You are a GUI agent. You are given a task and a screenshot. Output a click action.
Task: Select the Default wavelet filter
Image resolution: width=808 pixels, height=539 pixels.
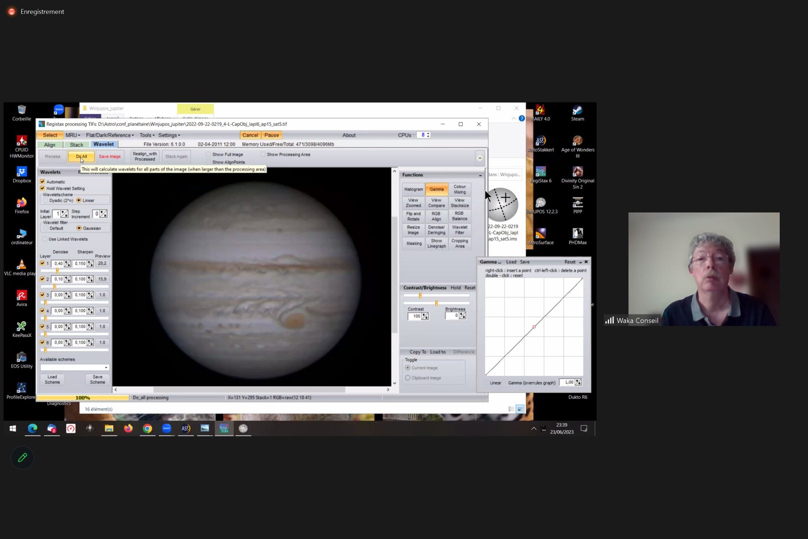point(46,228)
